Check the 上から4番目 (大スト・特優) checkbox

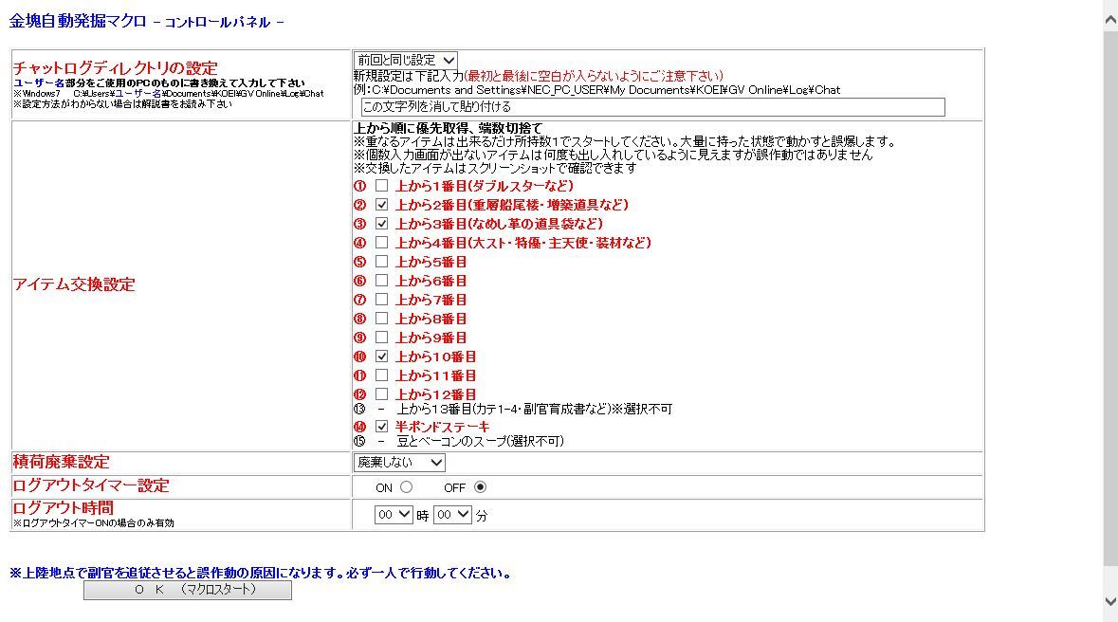(x=381, y=243)
